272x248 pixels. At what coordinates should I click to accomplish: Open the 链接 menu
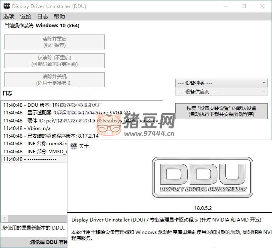click(x=26, y=16)
